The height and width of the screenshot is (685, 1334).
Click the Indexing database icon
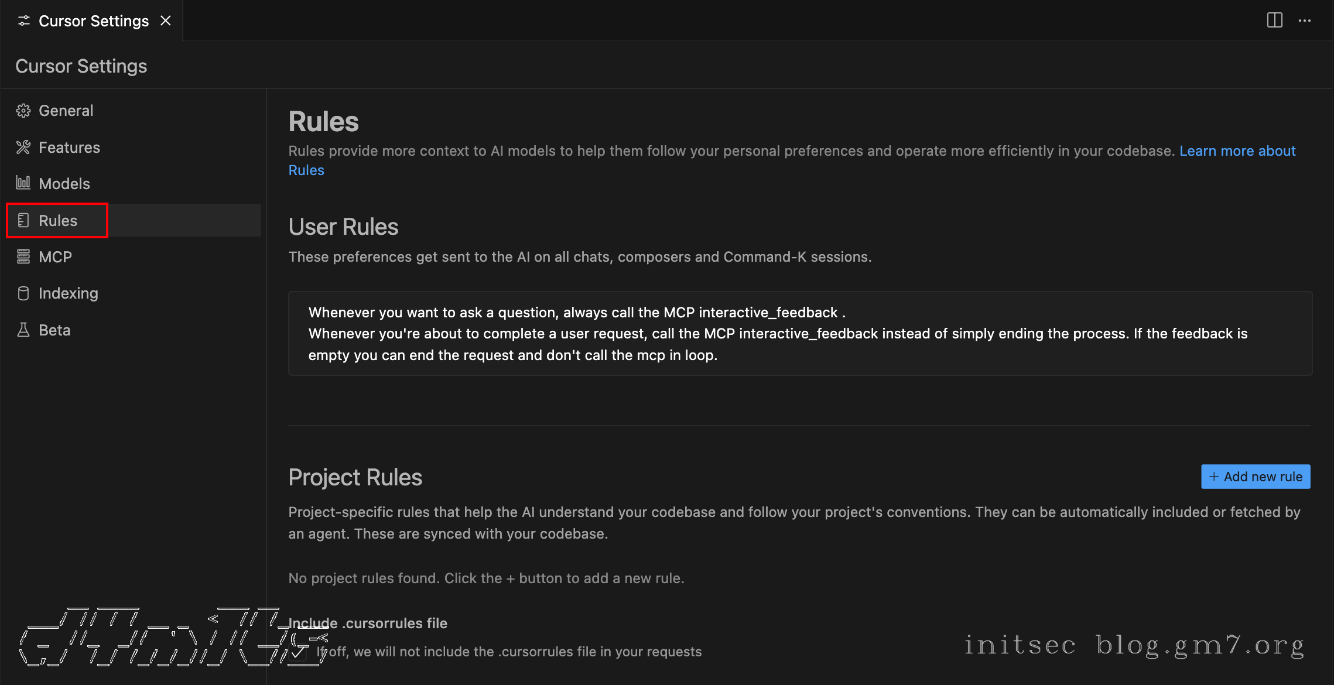click(23, 293)
